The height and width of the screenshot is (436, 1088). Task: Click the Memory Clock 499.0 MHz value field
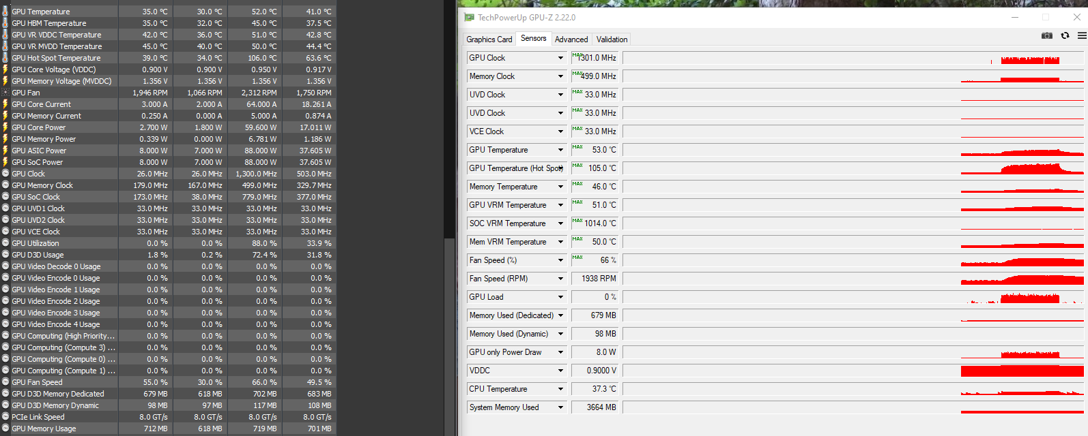595,76
